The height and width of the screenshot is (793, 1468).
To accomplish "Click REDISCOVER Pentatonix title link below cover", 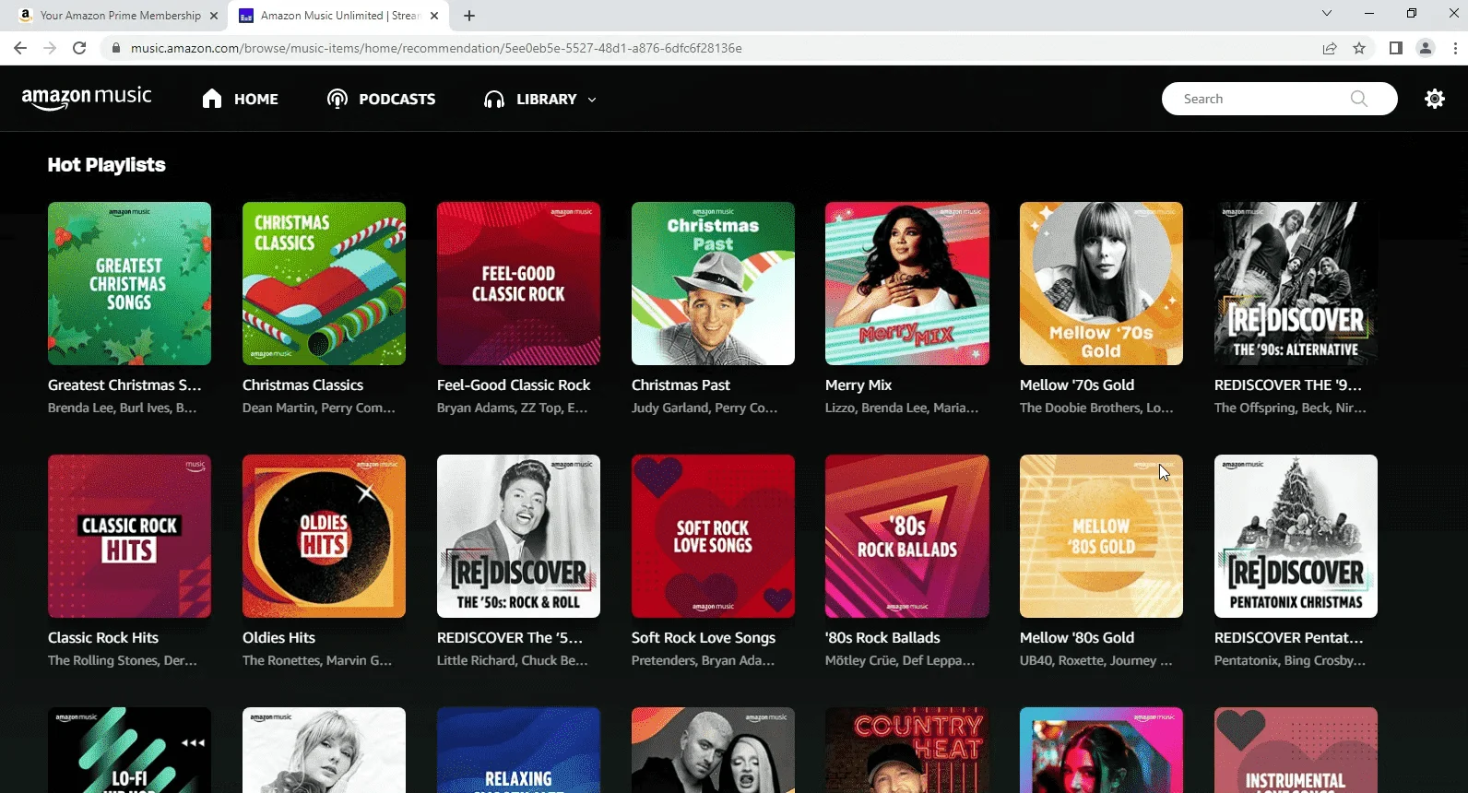I will tap(1288, 638).
